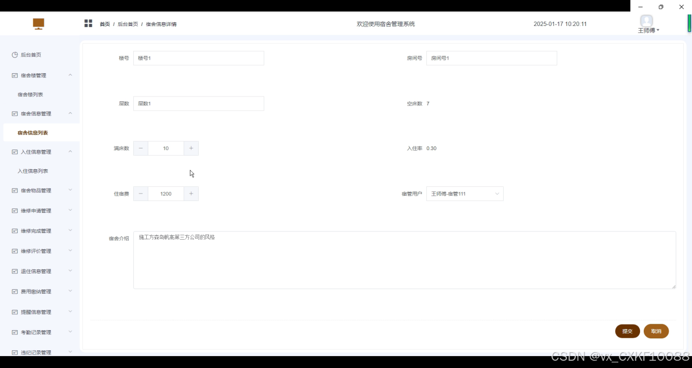
Task: Click the 宿舍信息详情 breadcrumb
Action: coord(161,24)
